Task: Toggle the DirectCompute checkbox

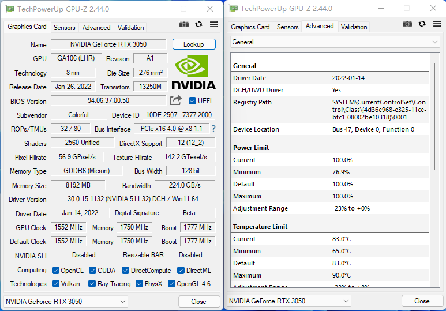Action: tap(125, 270)
